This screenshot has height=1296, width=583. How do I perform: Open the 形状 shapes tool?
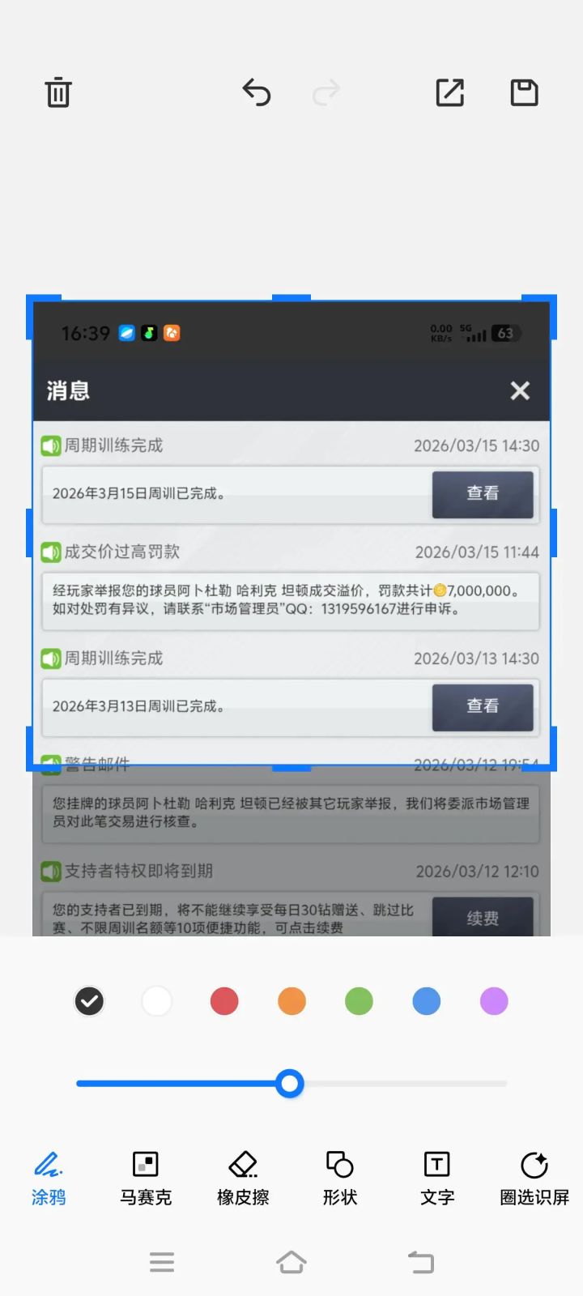(x=340, y=1179)
